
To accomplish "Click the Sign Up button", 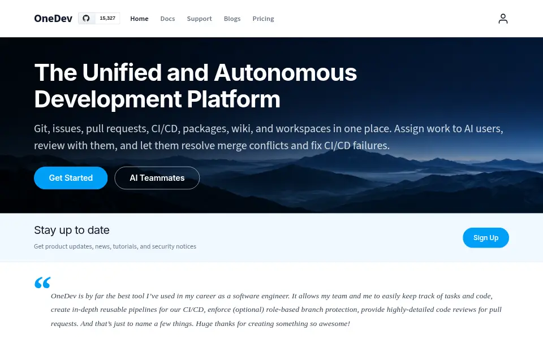I will click(485, 238).
